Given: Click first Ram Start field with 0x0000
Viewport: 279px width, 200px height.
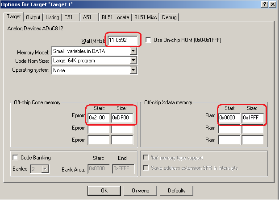Looking at the screenshot, I should (229, 118).
